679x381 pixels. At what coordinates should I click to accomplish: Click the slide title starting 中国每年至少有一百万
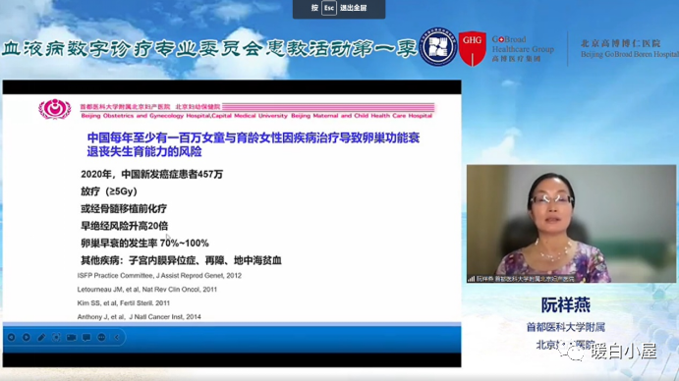tap(254, 144)
